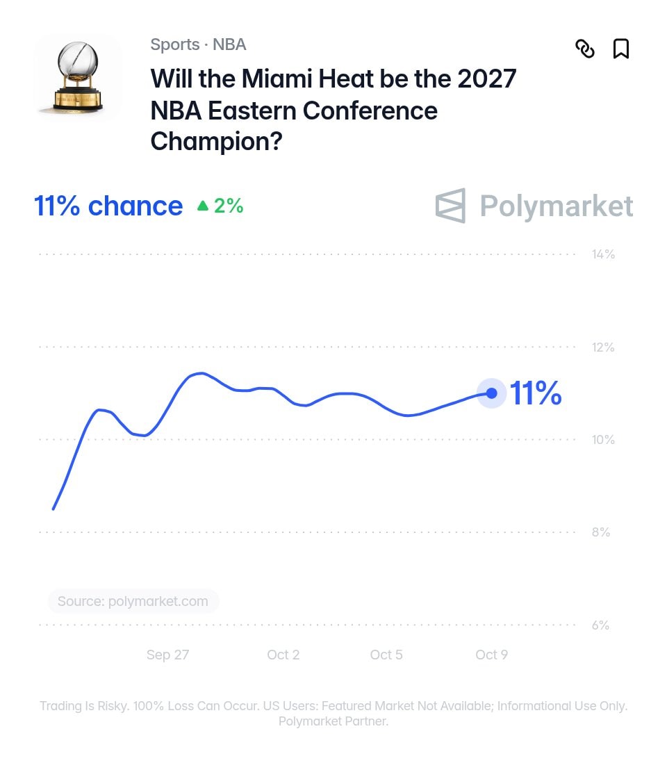Click the 11% chance headline
Image resolution: width=667 pixels, height=763 pixels.
pyautogui.click(x=108, y=206)
